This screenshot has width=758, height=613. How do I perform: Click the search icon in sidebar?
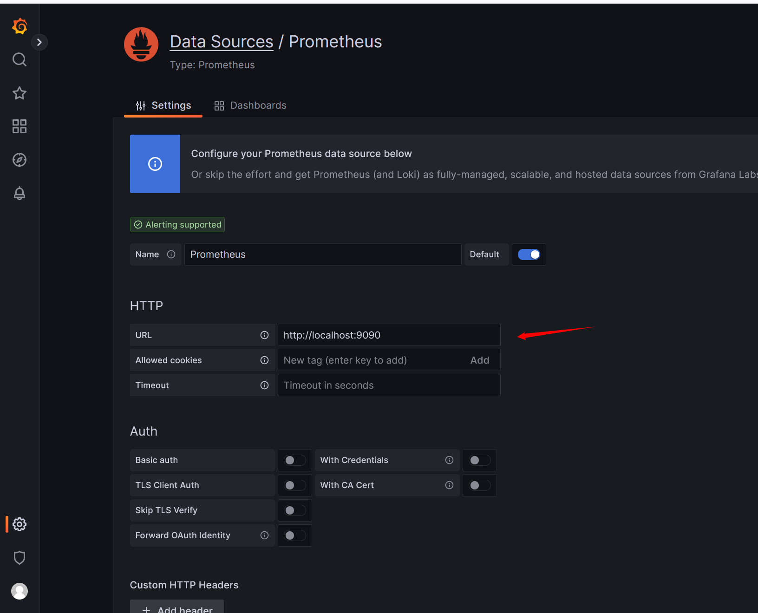(x=20, y=59)
